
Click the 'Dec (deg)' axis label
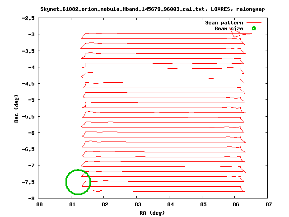[16, 108]
